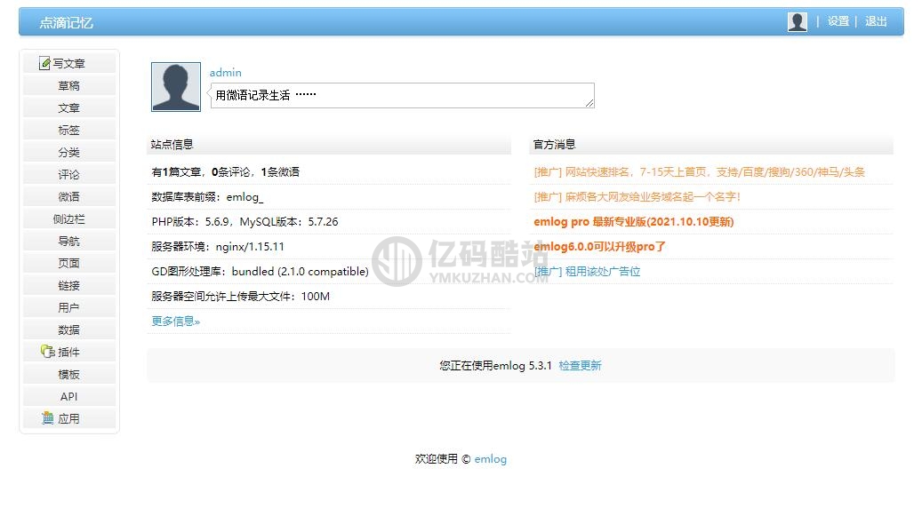
Task: Open 导航 navigation settings
Action: (68, 241)
